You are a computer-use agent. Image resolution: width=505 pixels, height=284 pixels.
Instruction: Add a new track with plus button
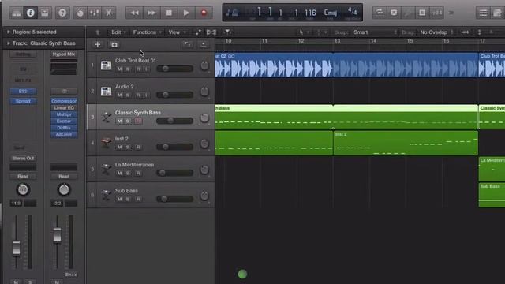point(98,44)
